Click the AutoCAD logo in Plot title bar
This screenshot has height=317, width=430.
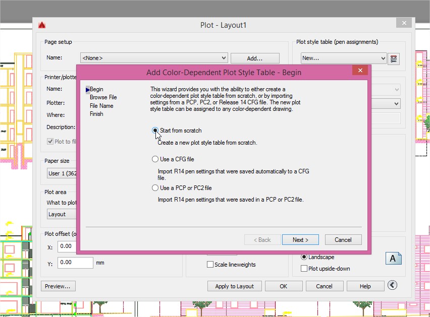(42, 25)
